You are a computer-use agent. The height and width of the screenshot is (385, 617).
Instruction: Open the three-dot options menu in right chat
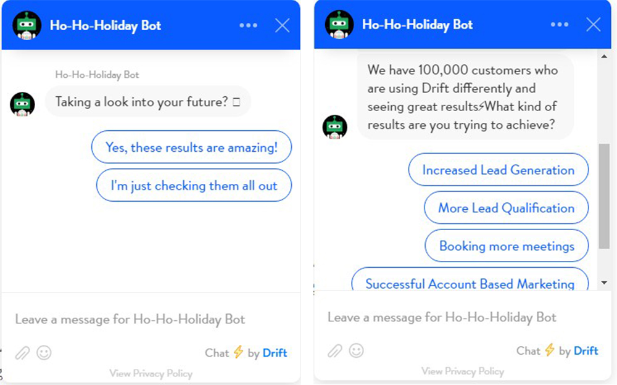[559, 25]
